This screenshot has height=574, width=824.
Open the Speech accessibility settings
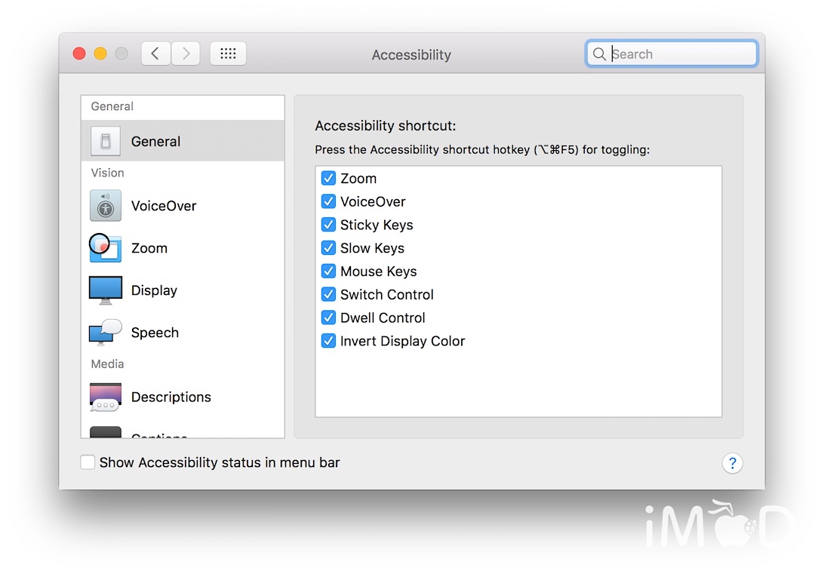click(105, 332)
